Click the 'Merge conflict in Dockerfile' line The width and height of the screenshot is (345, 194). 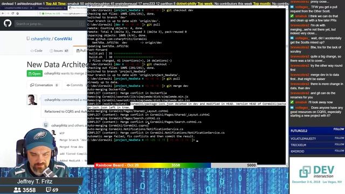pos(127,93)
